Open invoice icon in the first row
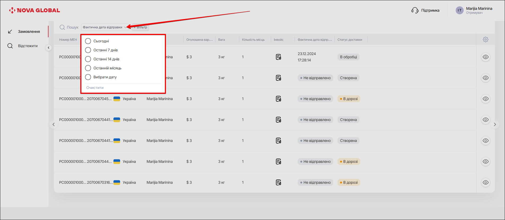 pos(278,57)
